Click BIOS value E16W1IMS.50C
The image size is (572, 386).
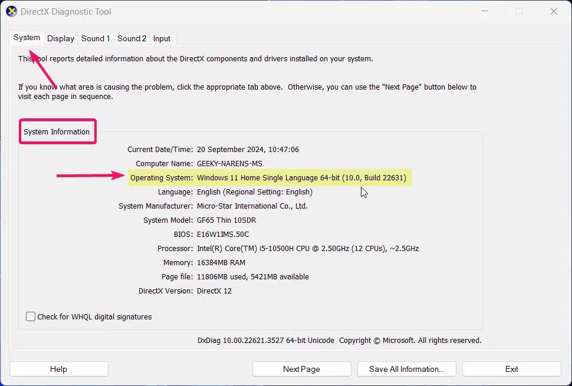pos(223,235)
